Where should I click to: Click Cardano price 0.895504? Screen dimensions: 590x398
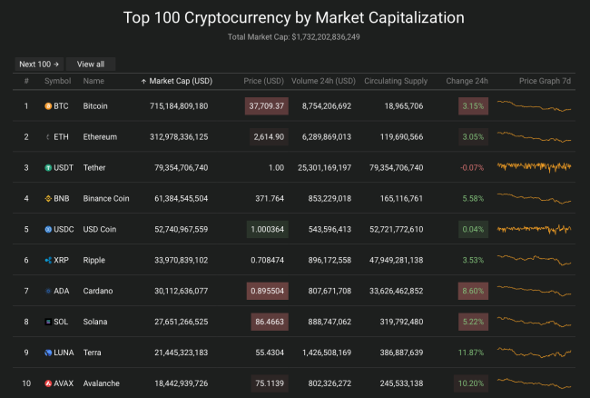tap(268, 291)
